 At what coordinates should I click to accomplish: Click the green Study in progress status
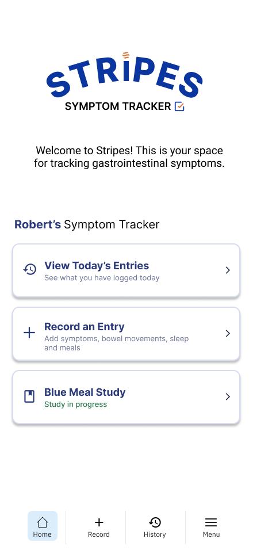pyautogui.click(x=76, y=404)
